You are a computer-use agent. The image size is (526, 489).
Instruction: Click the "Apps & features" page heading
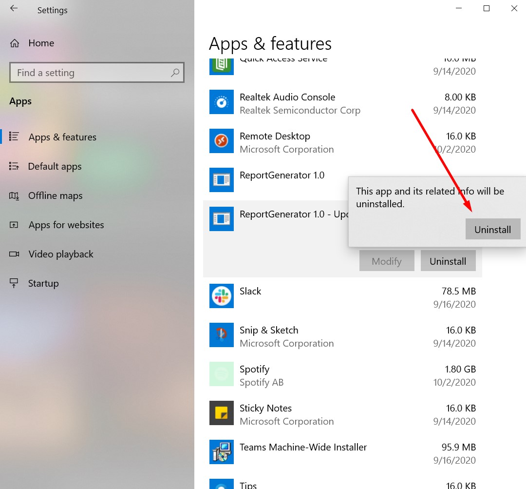[x=270, y=44]
